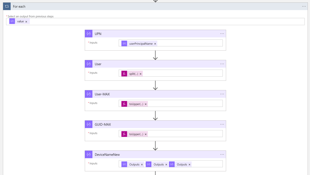The image size is (310, 175).
Task: Click the fx icon on the split(...) expression
Action: click(x=124, y=74)
